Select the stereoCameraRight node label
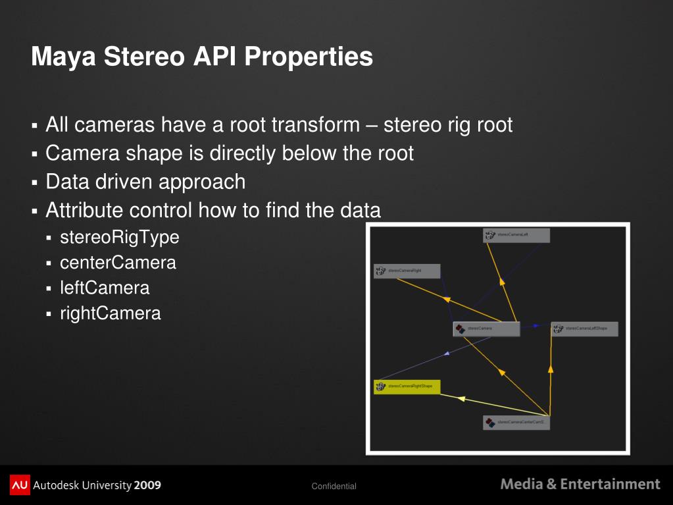 pos(405,271)
